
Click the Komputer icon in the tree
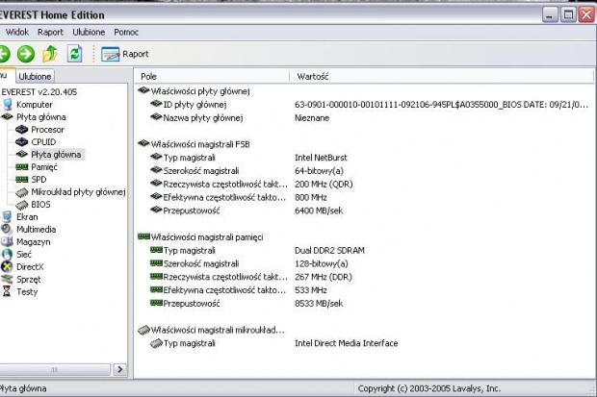pyautogui.click(x=8, y=104)
